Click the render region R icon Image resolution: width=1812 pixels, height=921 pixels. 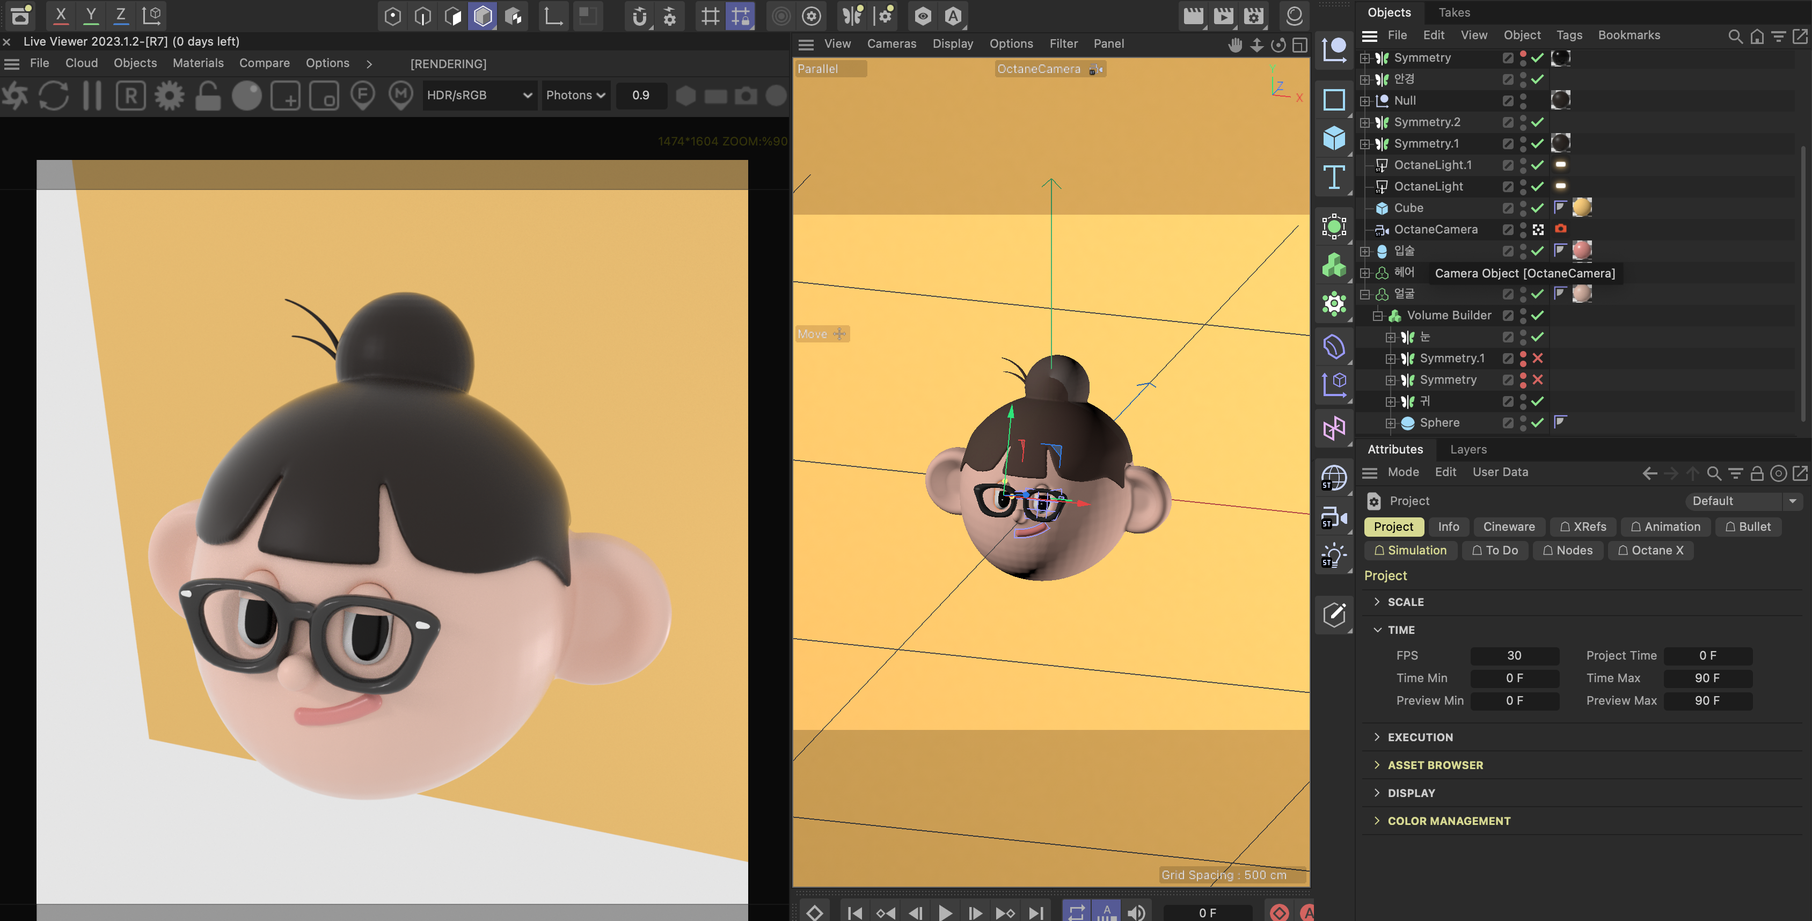point(131,95)
